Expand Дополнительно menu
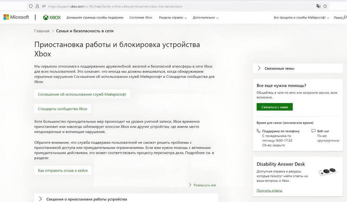347x202 pixels. click(x=205, y=17)
